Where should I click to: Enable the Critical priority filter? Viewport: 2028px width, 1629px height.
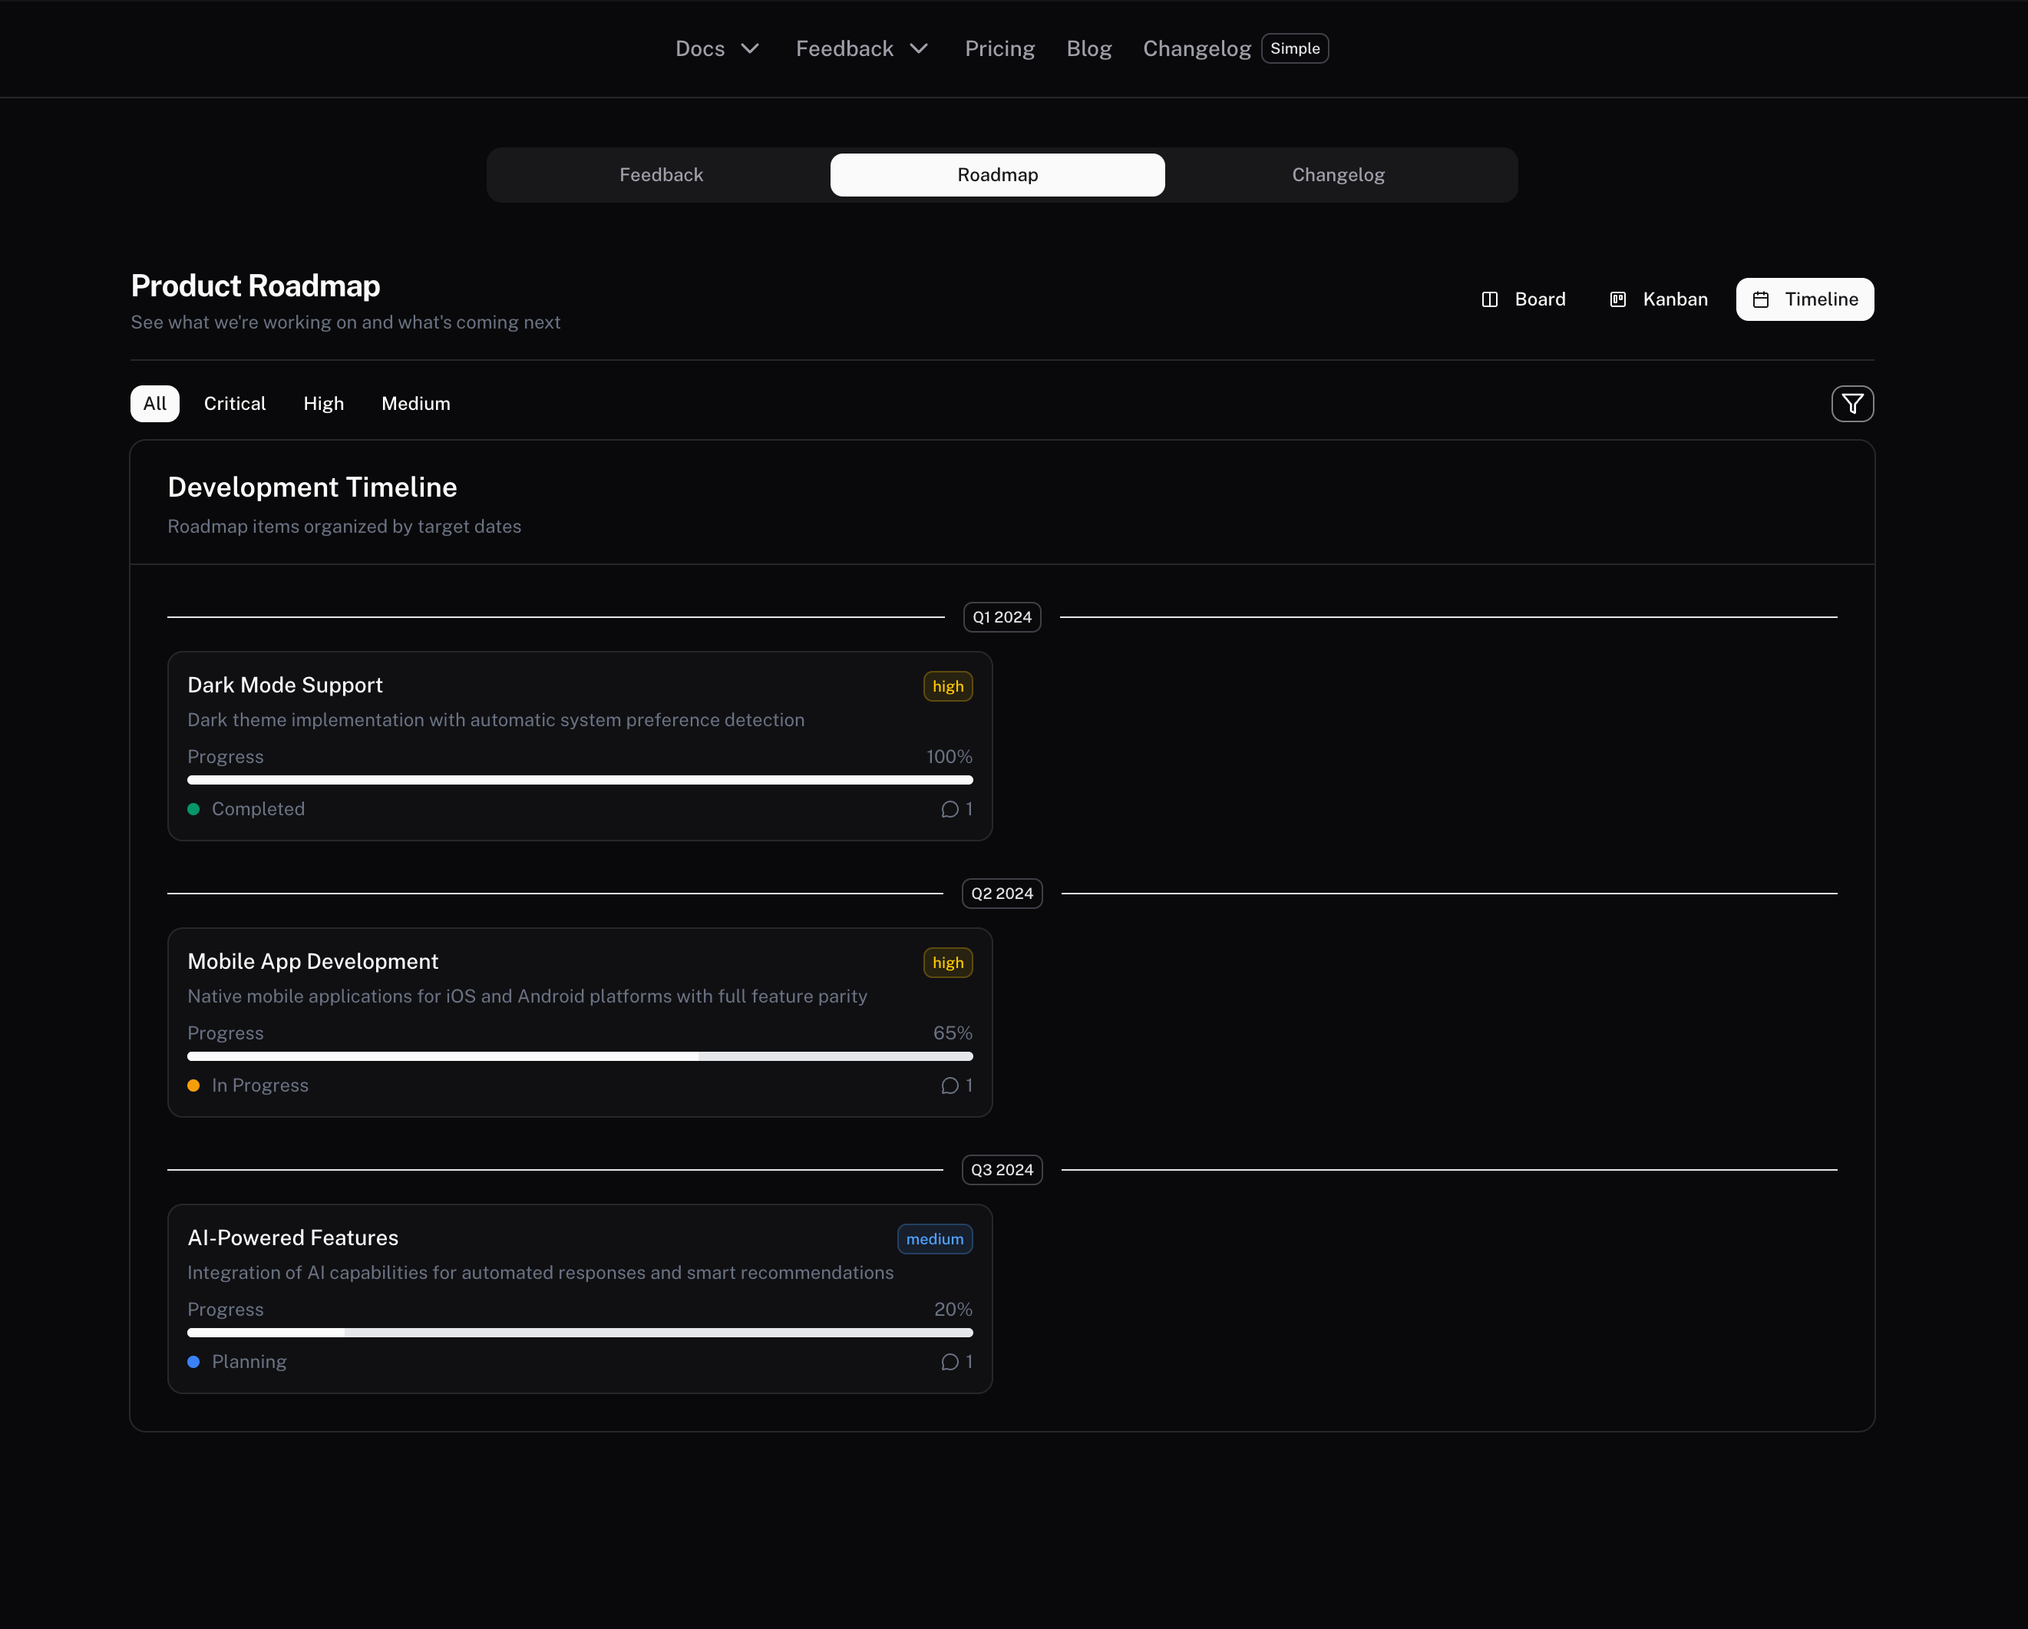pos(234,404)
